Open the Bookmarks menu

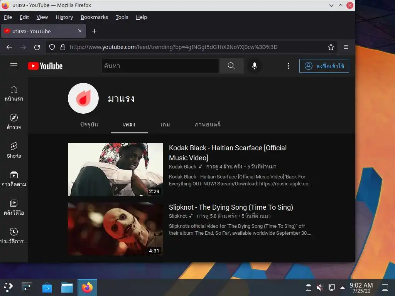coord(94,17)
